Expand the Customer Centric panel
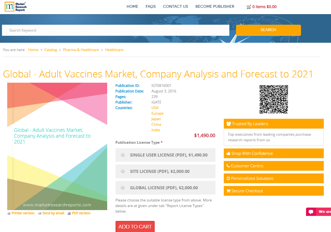Viewport: 331px width, 232px height. 274,166
